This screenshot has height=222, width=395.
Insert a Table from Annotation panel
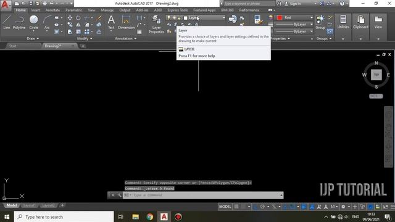pos(139,32)
